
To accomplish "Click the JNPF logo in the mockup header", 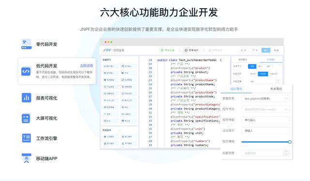I will point(107,50).
